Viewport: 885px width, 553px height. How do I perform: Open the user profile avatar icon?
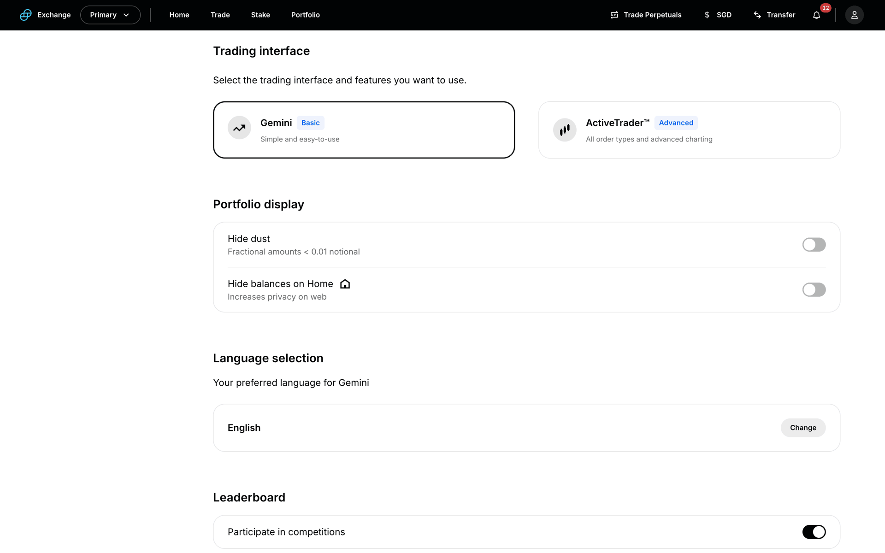coord(854,15)
